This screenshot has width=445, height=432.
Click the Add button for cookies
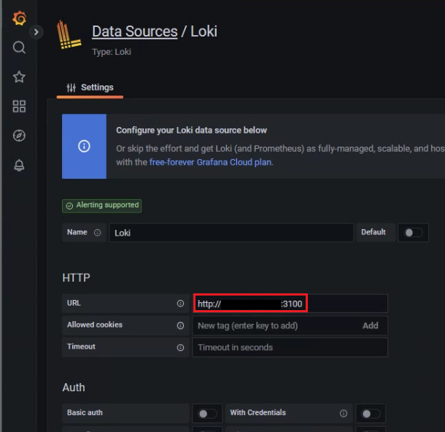pos(371,325)
